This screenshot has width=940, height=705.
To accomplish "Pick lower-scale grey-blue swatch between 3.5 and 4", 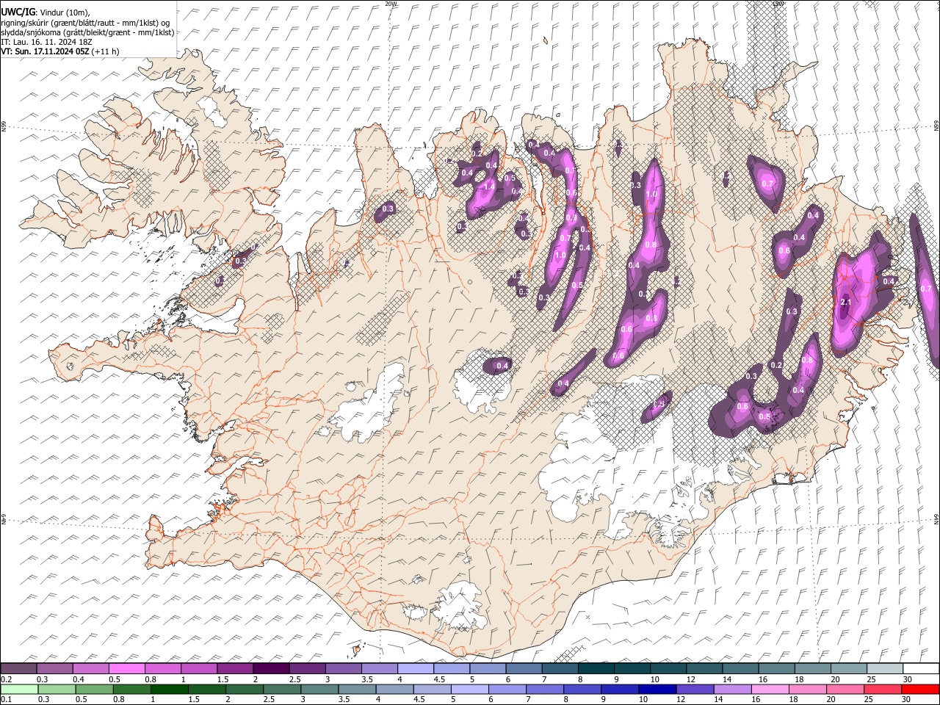I will 357,690.
